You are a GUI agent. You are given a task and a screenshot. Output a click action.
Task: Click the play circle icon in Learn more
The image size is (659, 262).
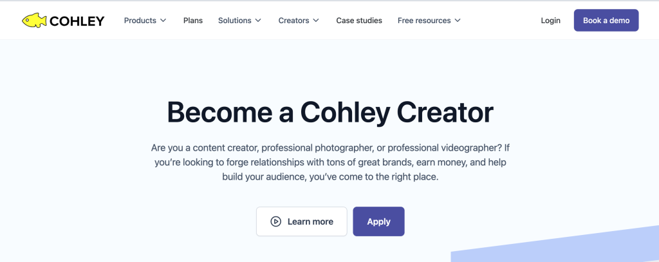tap(275, 221)
